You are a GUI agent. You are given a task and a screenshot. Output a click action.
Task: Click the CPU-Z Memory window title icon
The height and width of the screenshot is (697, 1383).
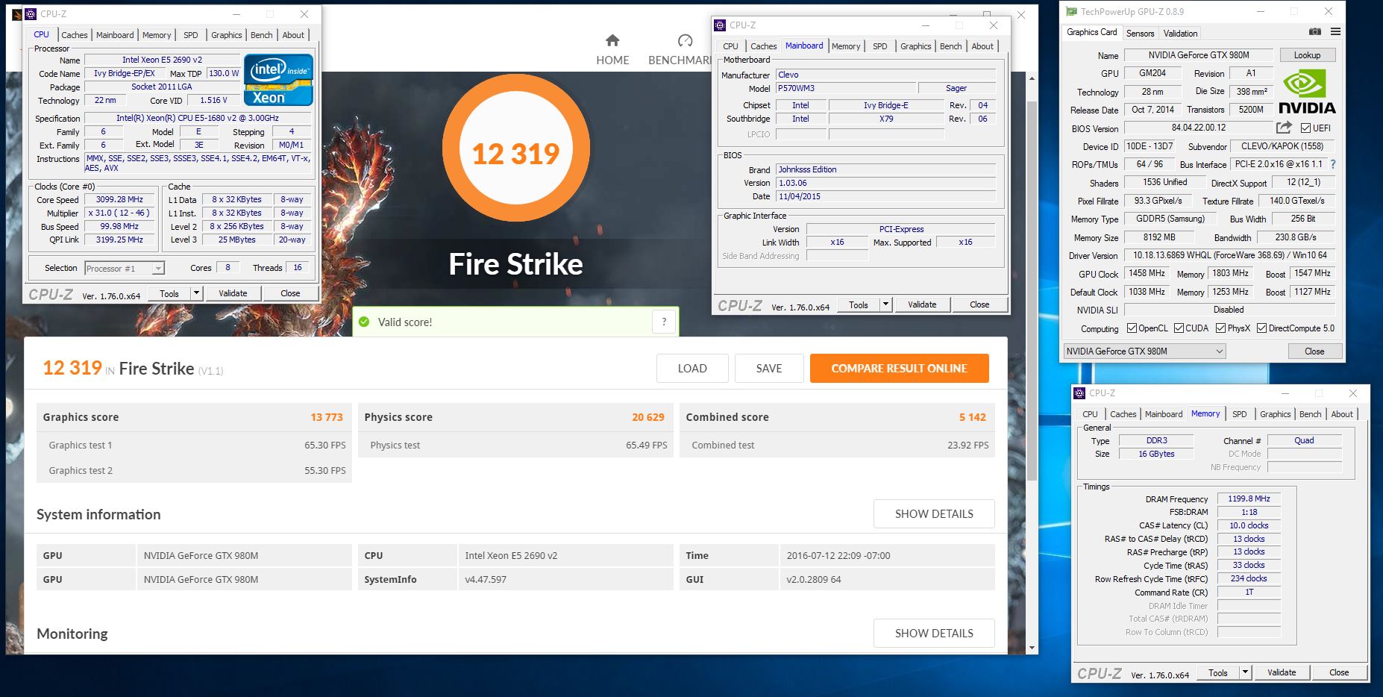click(x=1079, y=393)
